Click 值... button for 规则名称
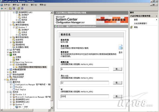The image size is (159, 112). (x=117, y=69)
